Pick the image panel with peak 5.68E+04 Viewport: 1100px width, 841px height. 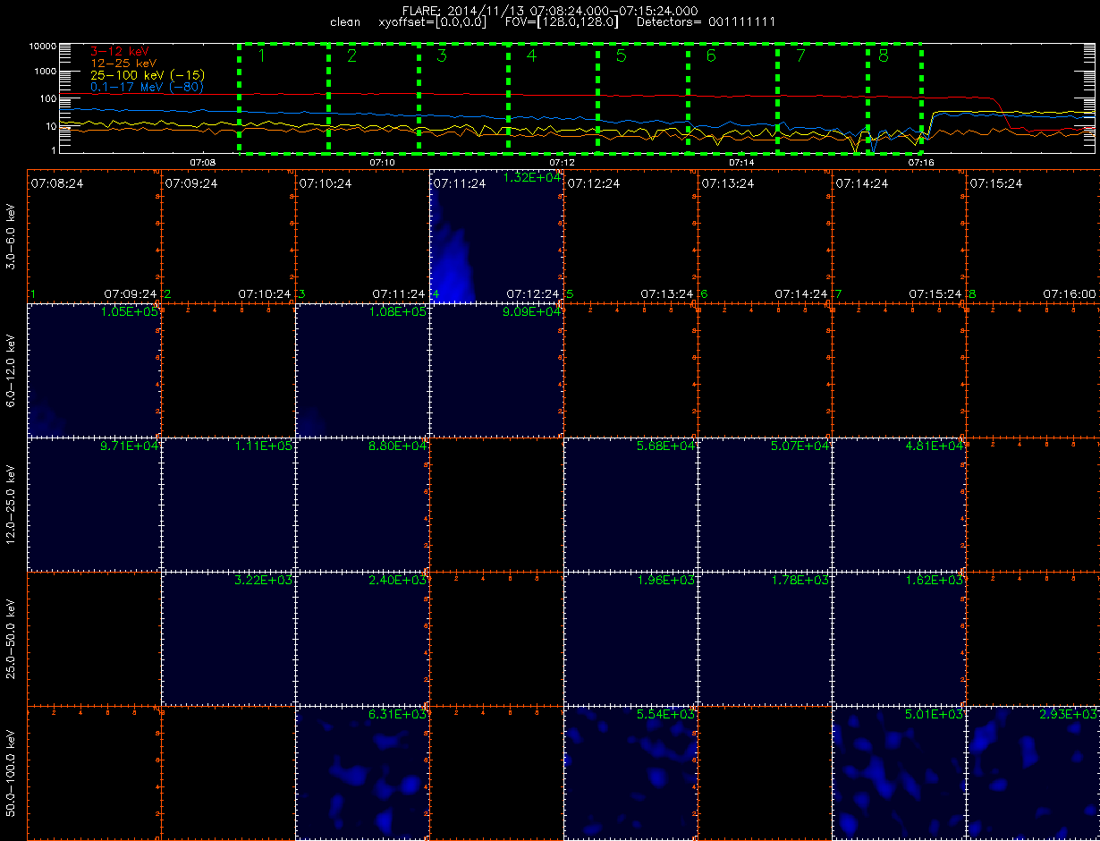click(630, 505)
